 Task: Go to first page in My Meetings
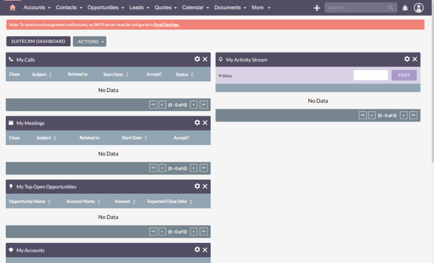(x=153, y=168)
